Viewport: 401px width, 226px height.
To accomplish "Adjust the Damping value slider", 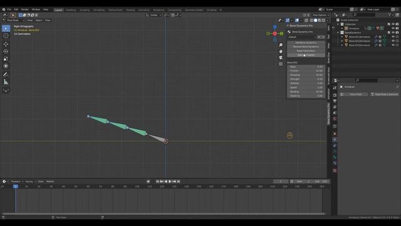I will point(306,75).
